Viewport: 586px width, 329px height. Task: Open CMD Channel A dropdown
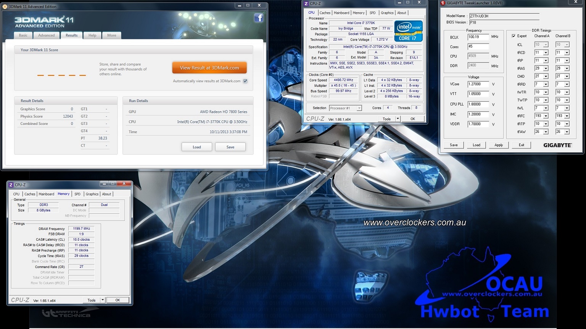546,77
